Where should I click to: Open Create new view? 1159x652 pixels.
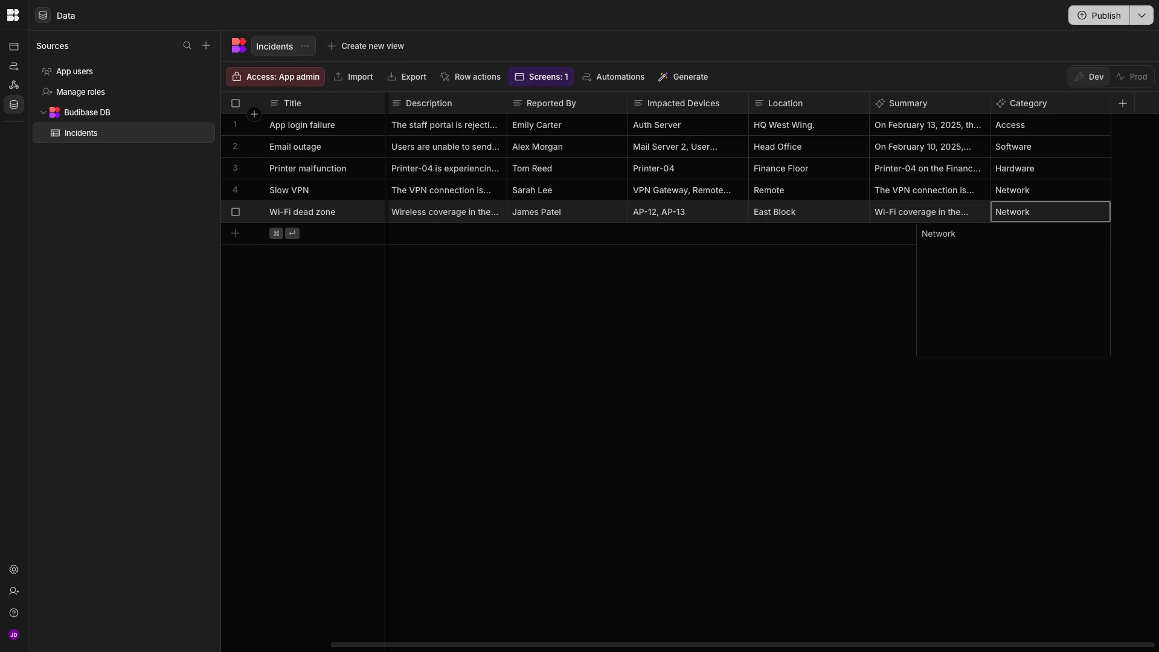(367, 46)
